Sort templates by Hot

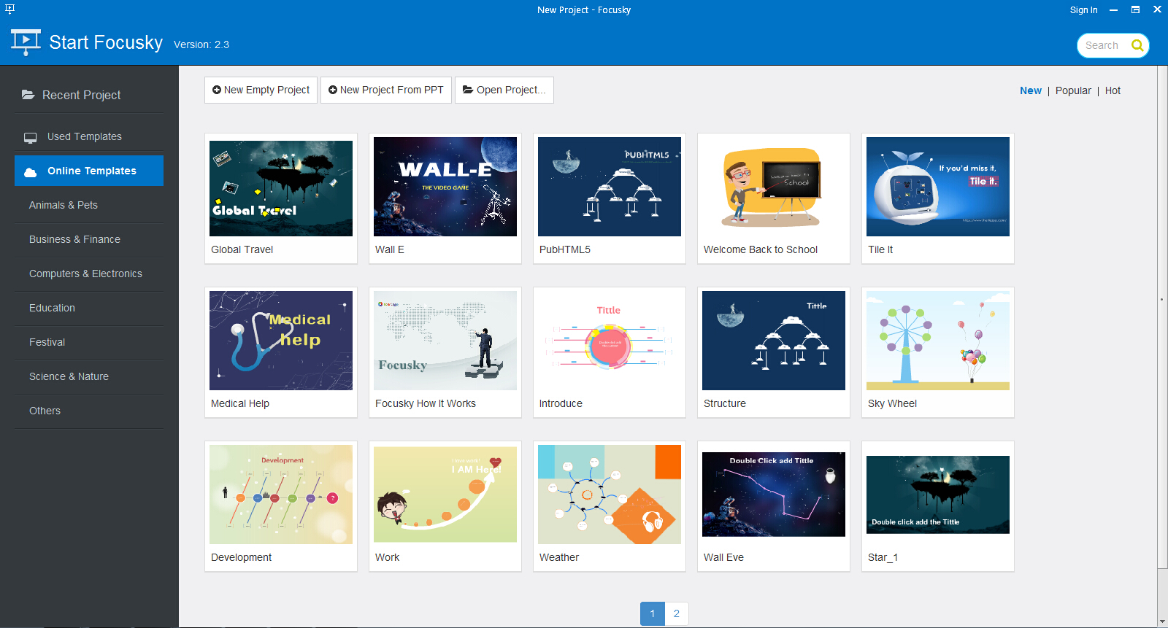(x=1113, y=90)
